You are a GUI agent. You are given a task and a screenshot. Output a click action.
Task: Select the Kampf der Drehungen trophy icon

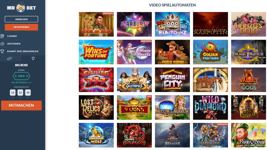tap(2, 51)
